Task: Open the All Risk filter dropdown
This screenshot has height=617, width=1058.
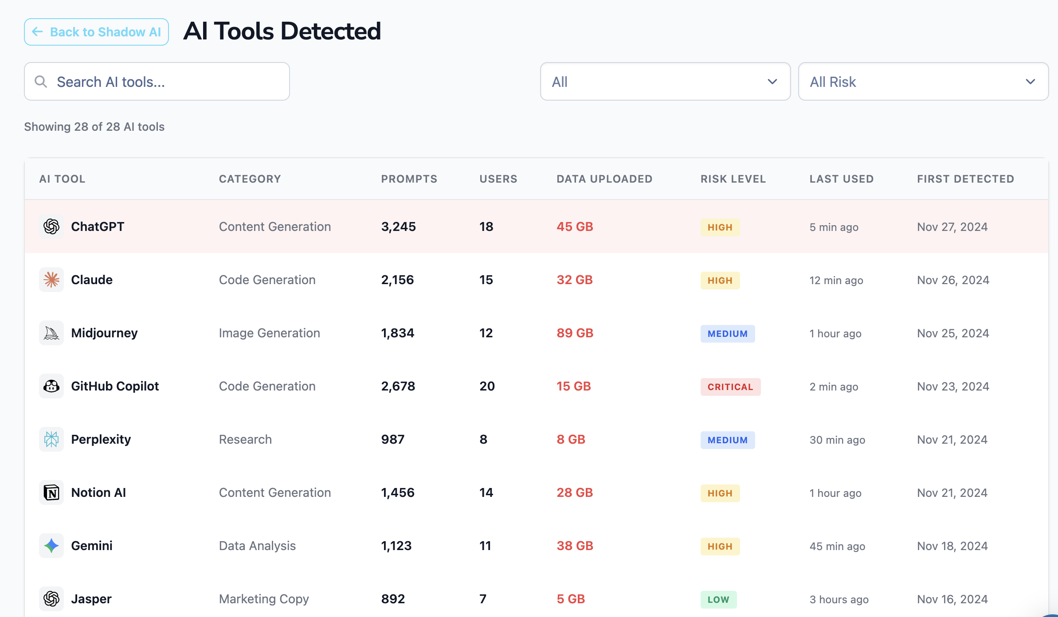Action: [x=923, y=82]
